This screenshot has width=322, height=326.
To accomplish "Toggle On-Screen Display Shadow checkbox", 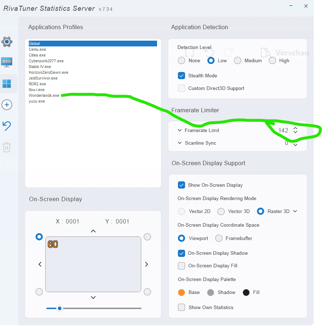I will [181, 253].
